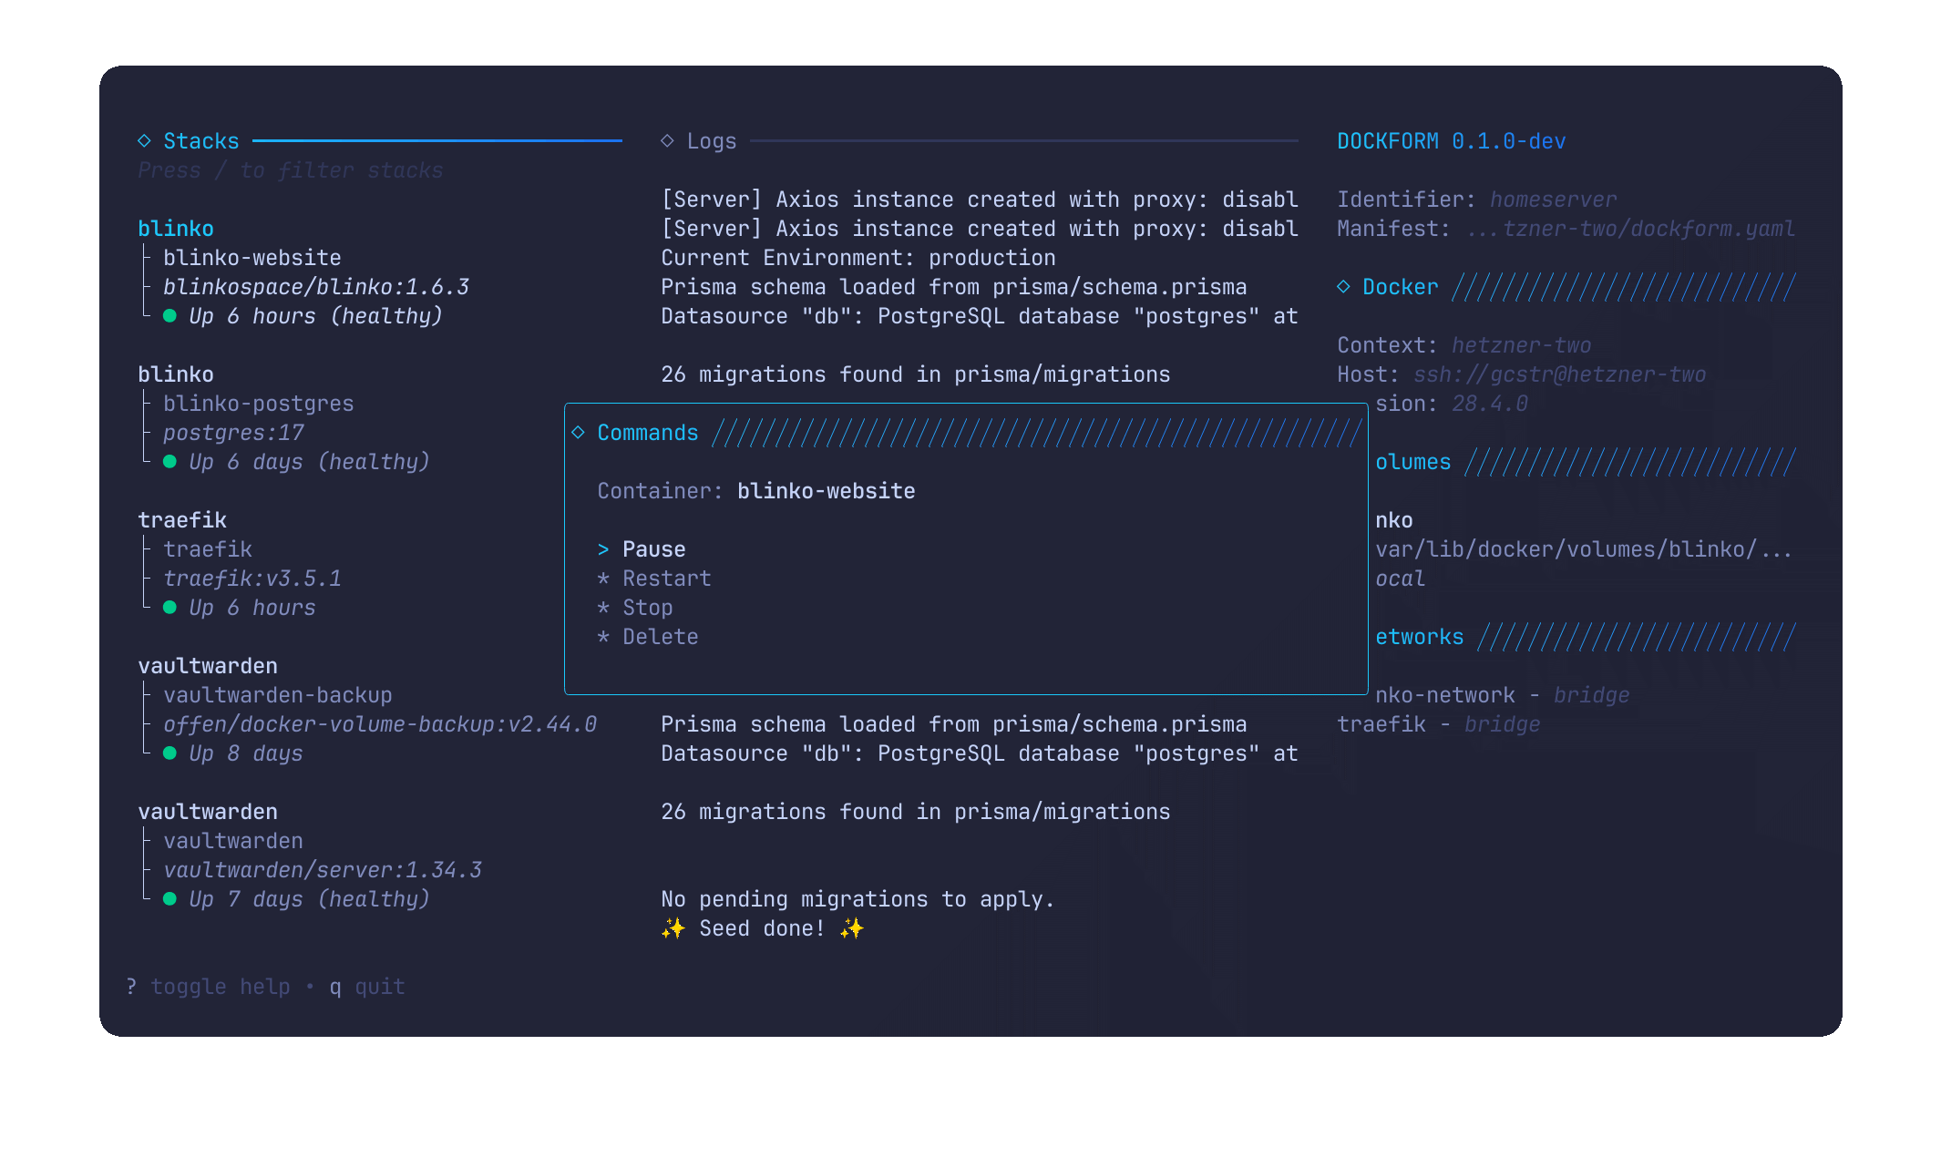The height and width of the screenshot is (1168, 1941).
Task: Select the blinko-postgres container entry
Action: click(x=258, y=404)
